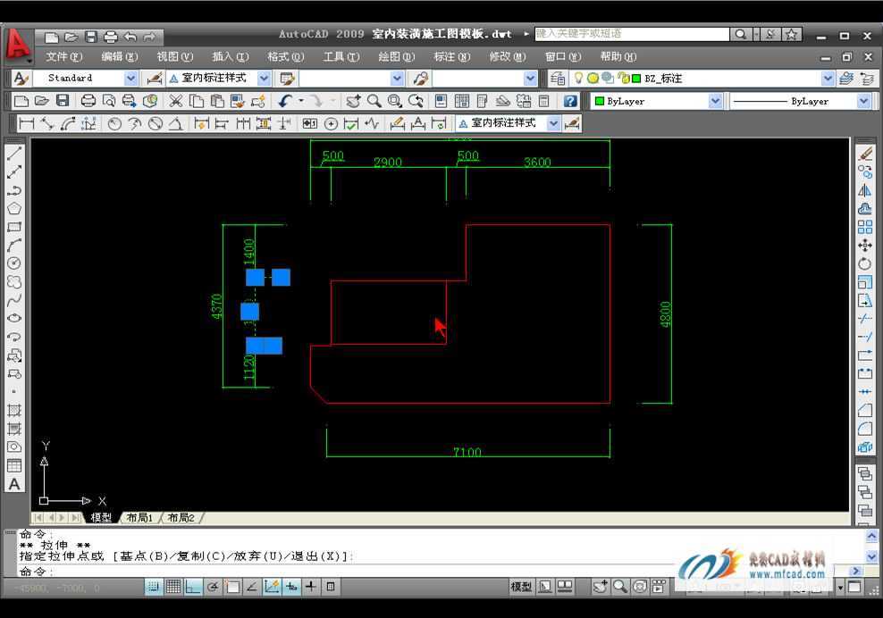The height and width of the screenshot is (618, 883).
Task: Click the green layer color swatch for BZ_标注
Action: click(x=636, y=79)
